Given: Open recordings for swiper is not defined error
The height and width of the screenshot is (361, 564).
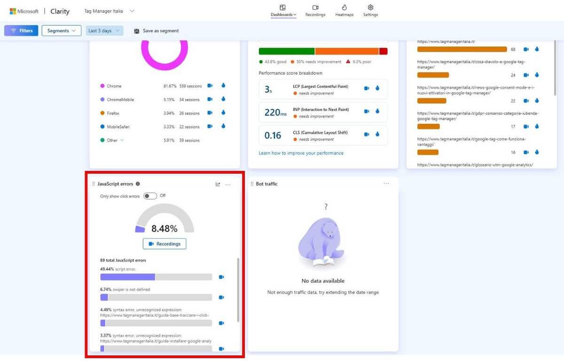Looking at the screenshot, I should pos(221,297).
